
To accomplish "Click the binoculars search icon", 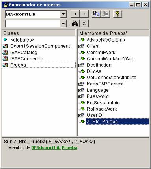I will 75,24.
